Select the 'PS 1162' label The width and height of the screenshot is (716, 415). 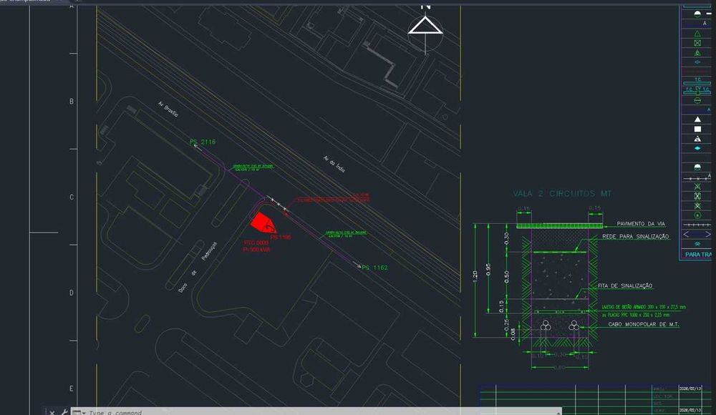(x=374, y=268)
